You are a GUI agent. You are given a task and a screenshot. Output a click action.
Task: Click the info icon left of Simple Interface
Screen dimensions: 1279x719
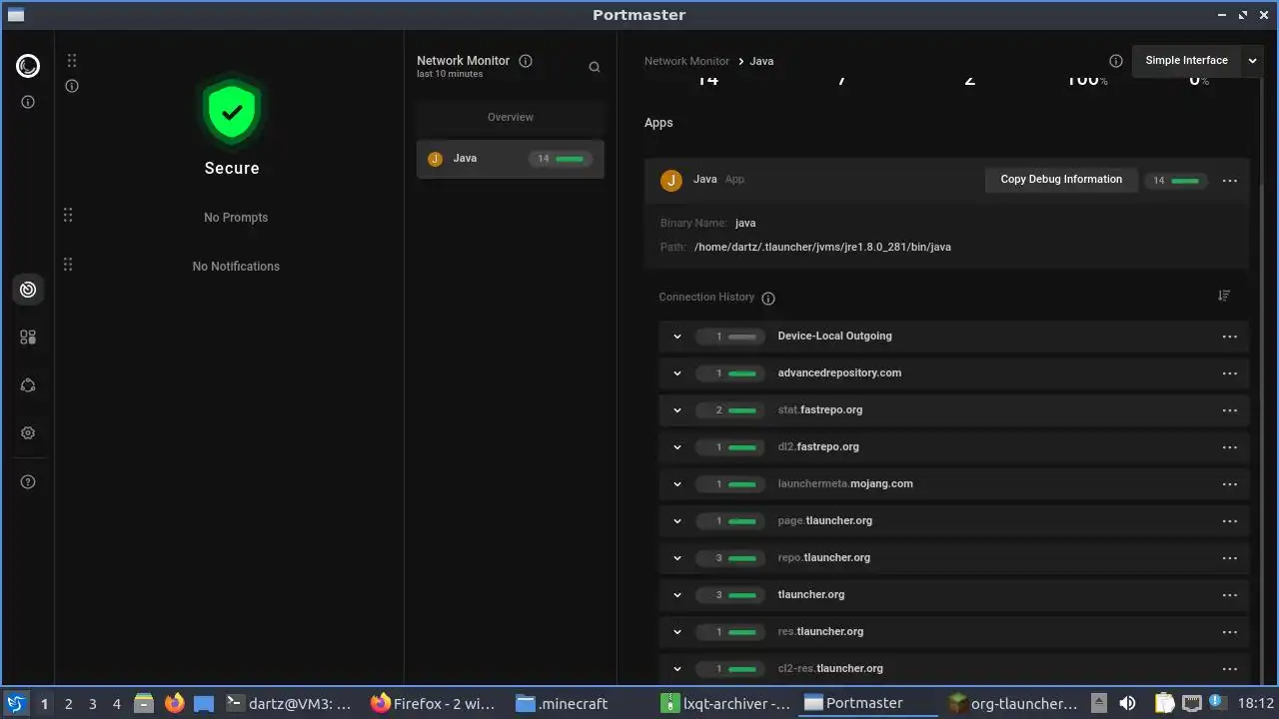point(1116,61)
